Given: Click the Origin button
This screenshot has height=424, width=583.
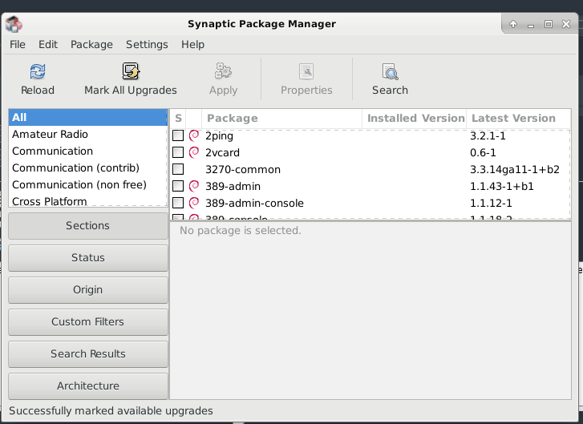Looking at the screenshot, I should 87,289.
